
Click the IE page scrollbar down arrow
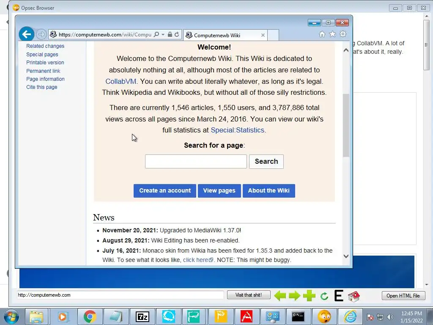click(346, 256)
